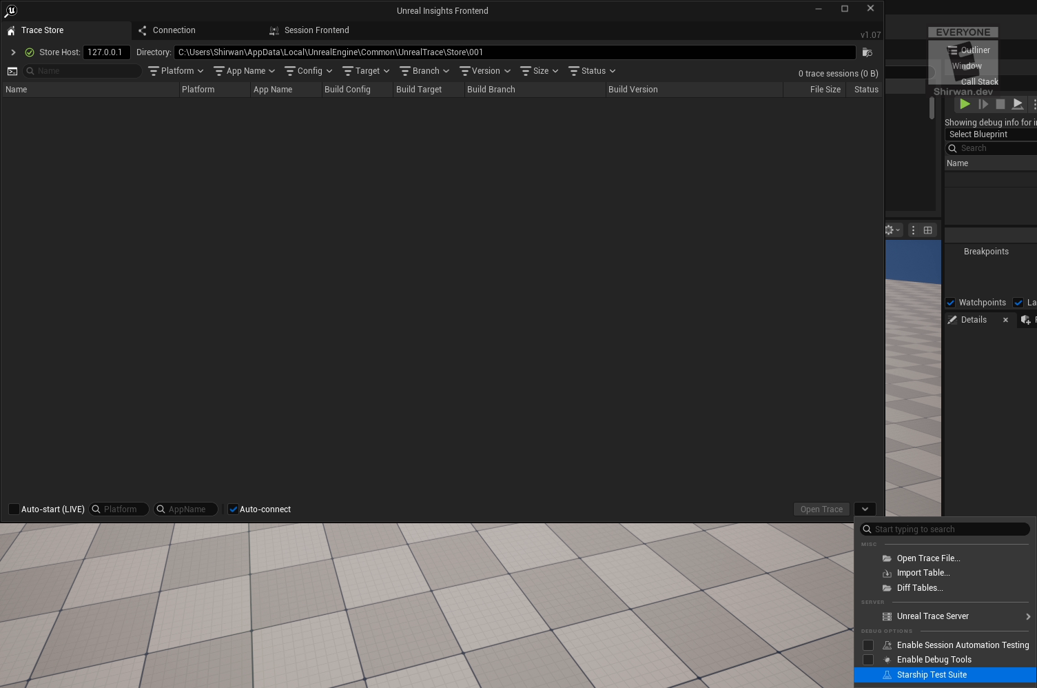Open the App Name filter dropdown
This screenshot has height=688, width=1037.
click(245, 71)
